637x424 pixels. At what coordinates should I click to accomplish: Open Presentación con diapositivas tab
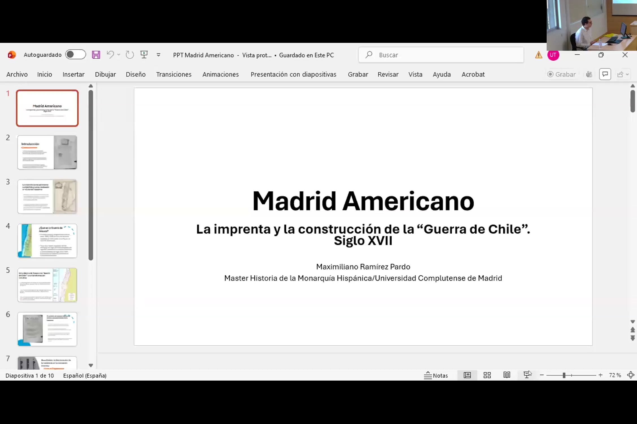(293, 74)
